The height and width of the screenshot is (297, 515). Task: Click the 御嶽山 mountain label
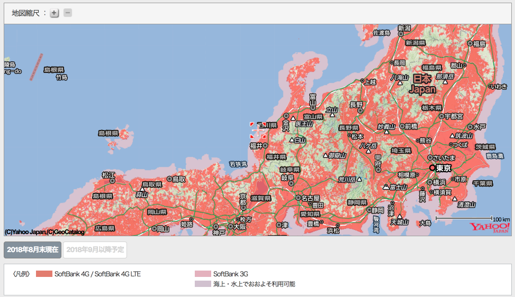click(x=337, y=155)
